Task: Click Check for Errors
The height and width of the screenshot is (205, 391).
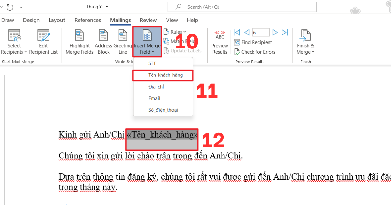Action: coord(254,52)
